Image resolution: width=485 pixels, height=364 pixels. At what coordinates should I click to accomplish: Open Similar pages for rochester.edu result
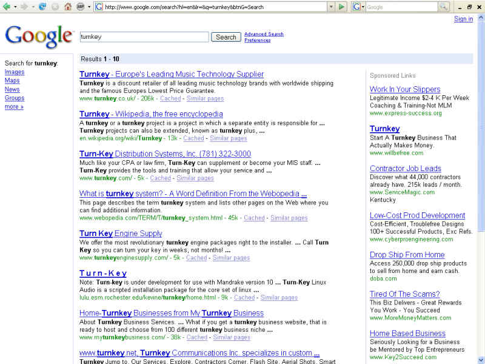(279, 297)
